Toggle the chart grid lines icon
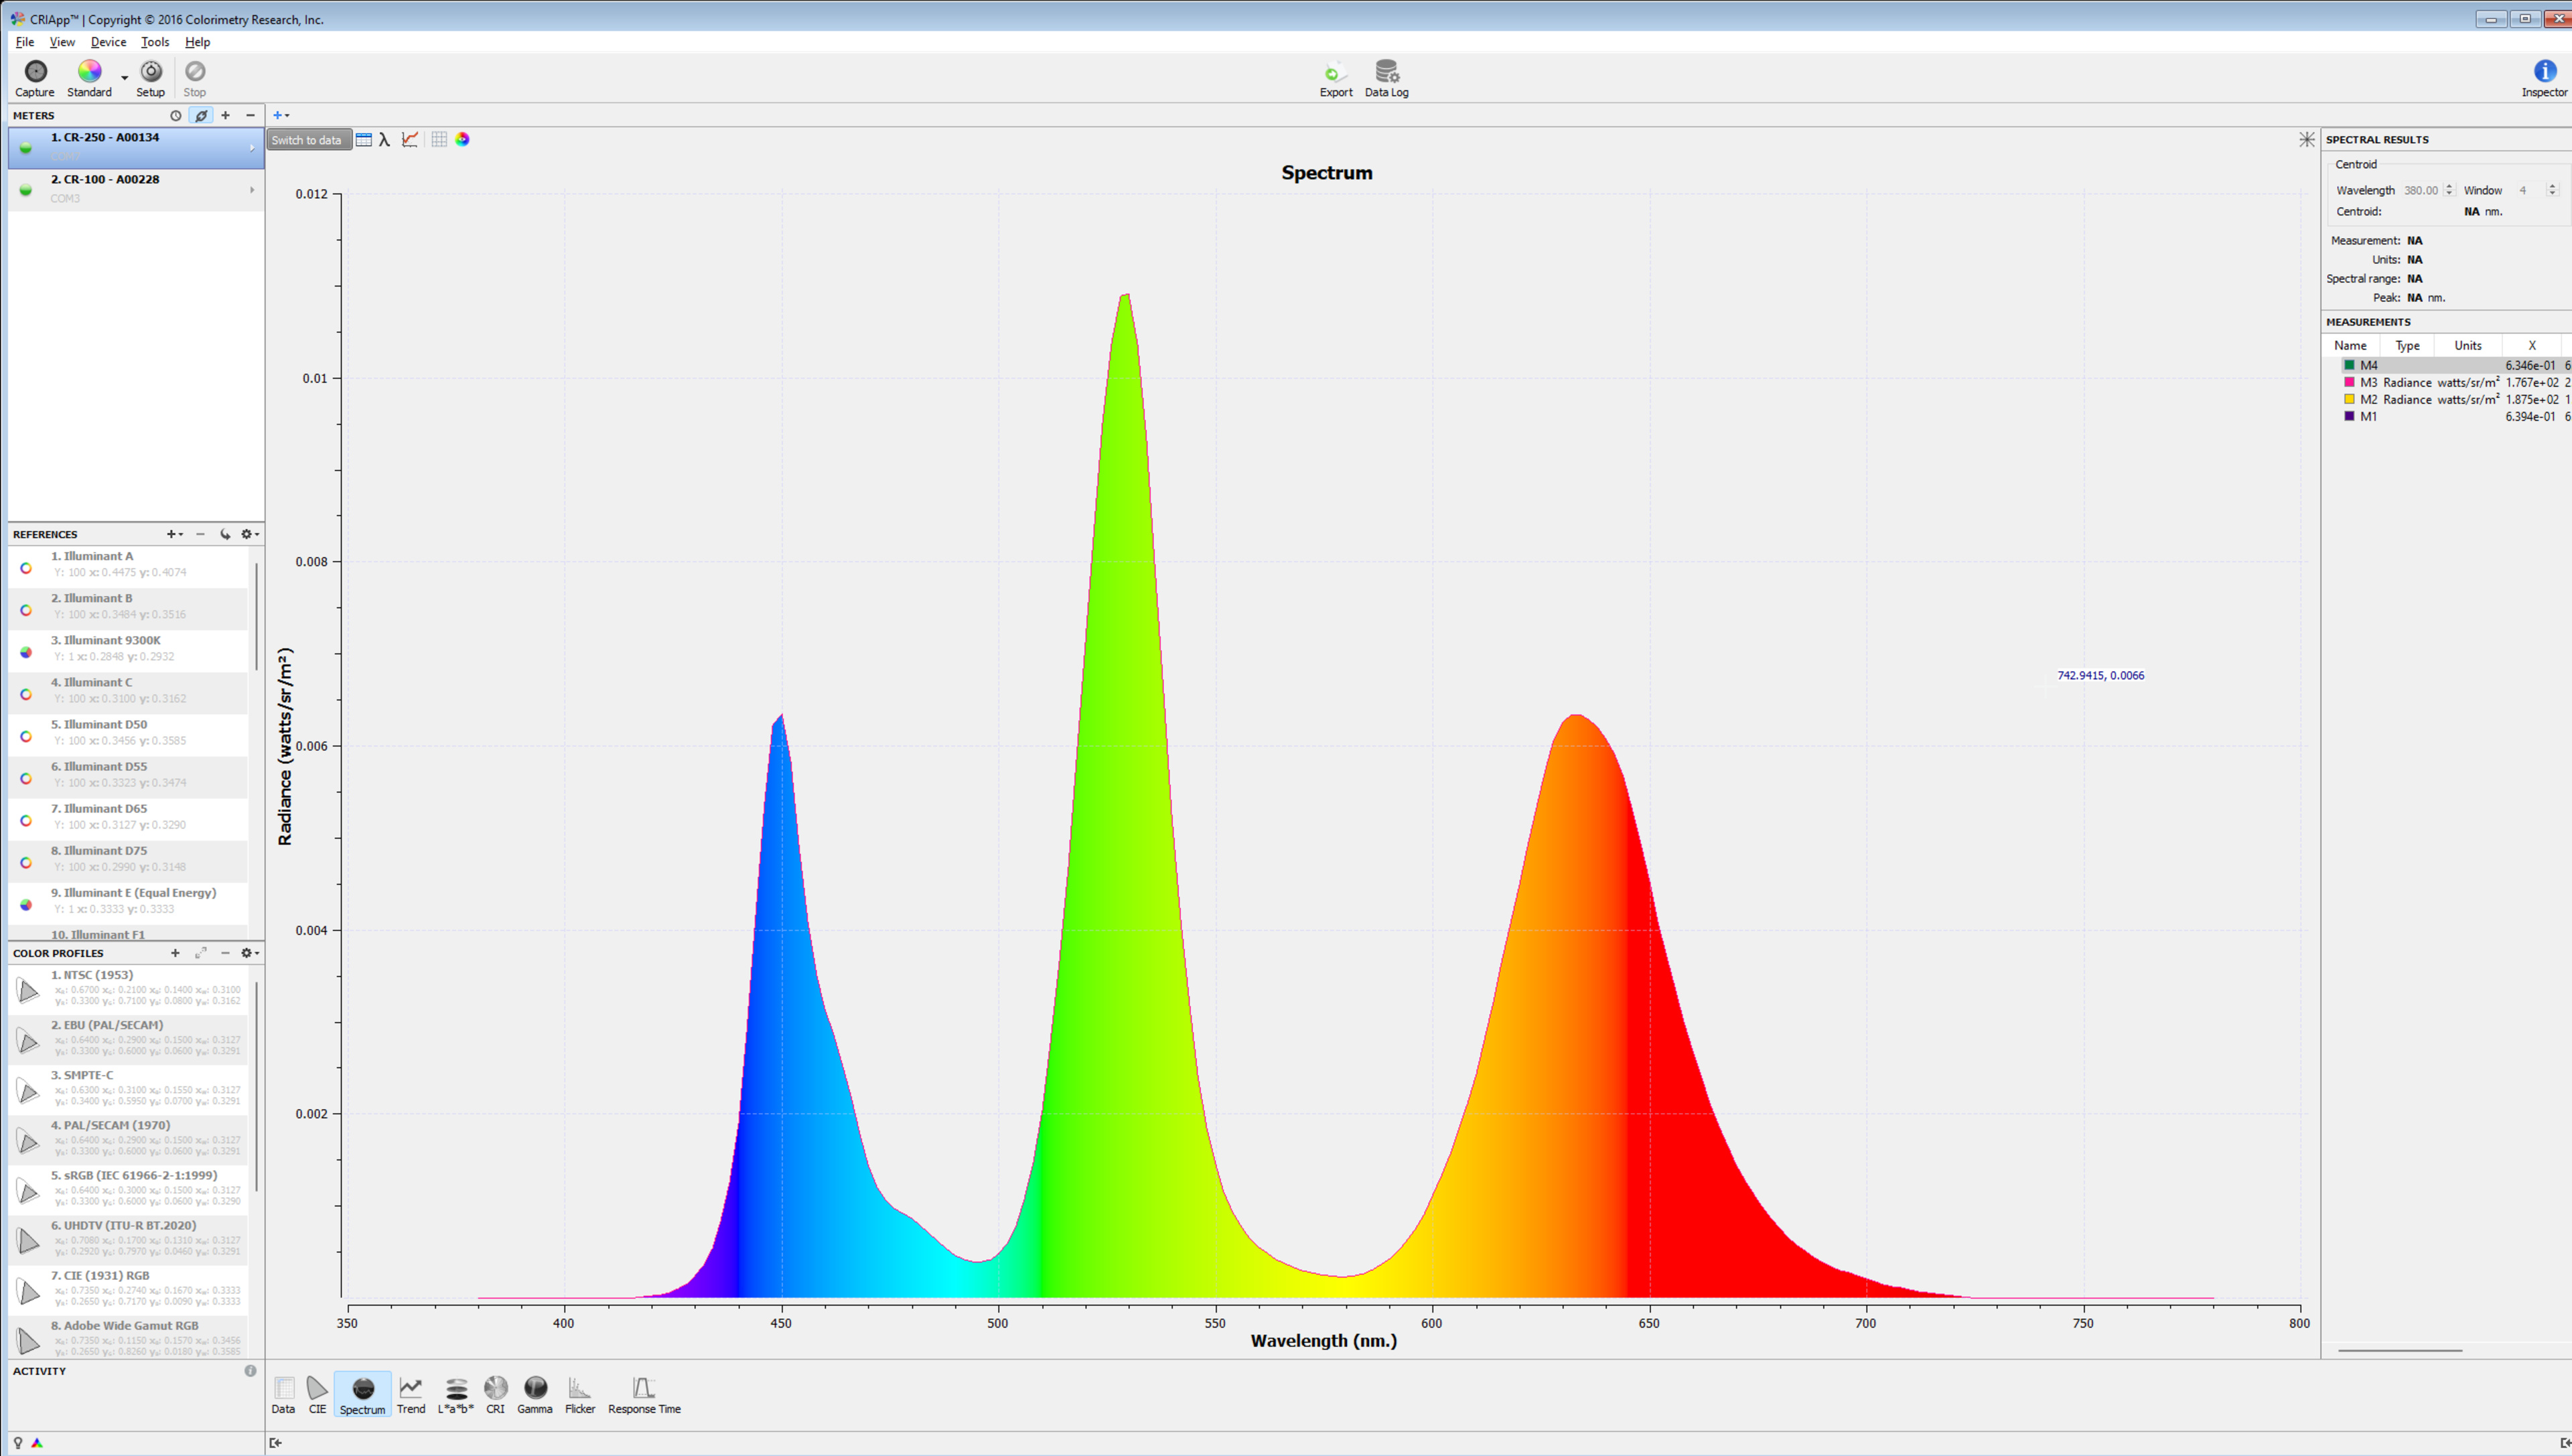Viewport: 2572px width, 1456px height. click(439, 140)
